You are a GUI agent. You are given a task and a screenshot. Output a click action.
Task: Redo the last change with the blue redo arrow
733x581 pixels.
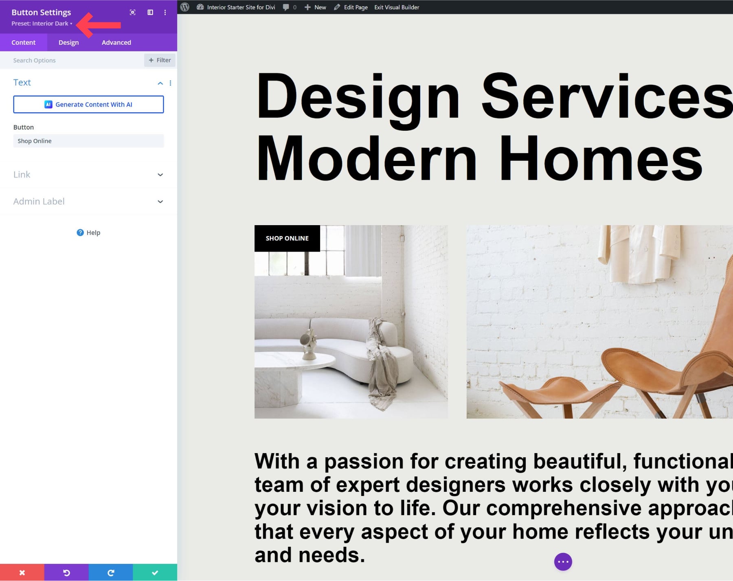(x=110, y=572)
